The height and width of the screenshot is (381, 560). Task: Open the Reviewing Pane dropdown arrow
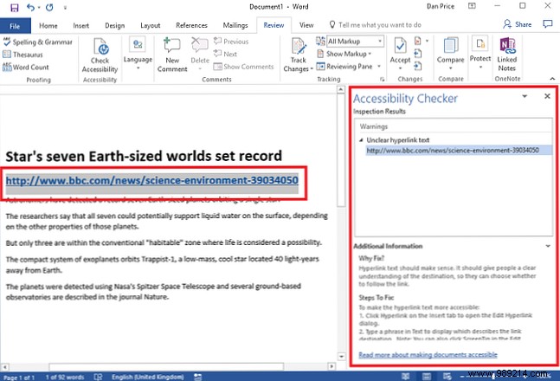(x=379, y=67)
